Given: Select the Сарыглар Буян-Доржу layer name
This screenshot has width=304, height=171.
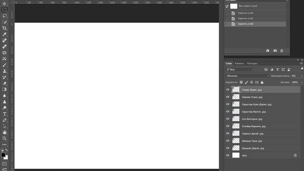Looking at the screenshot, I should point(256,104).
